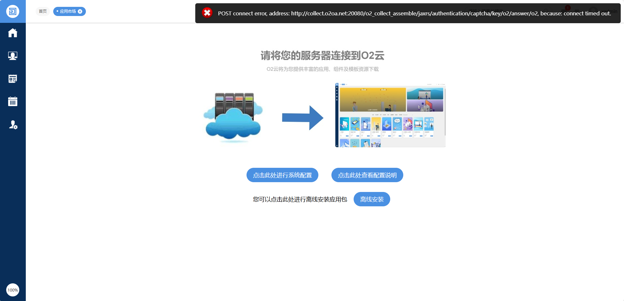
Task: Click the cloud server illustration
Action: tap(233, 118)
